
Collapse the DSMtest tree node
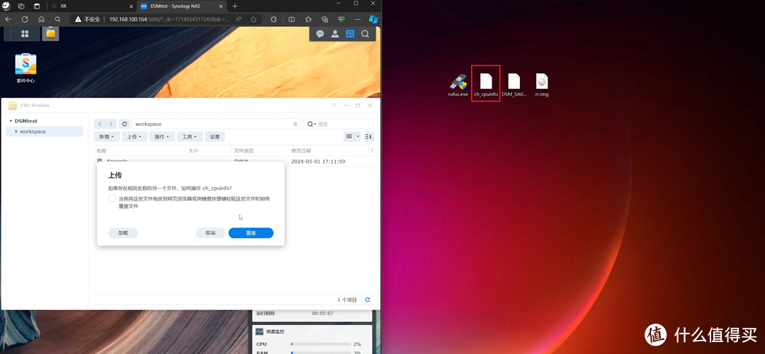(x=11, y=121)
